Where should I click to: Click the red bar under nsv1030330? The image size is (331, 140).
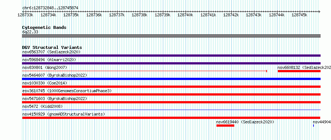click(171, 87)
